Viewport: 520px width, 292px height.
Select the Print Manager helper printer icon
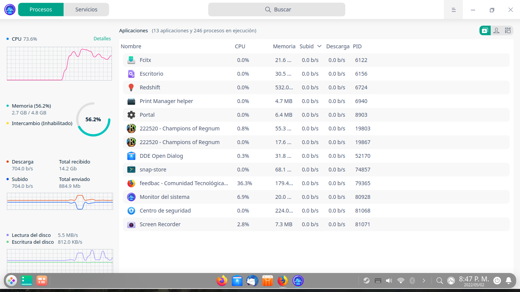(131, 101)
